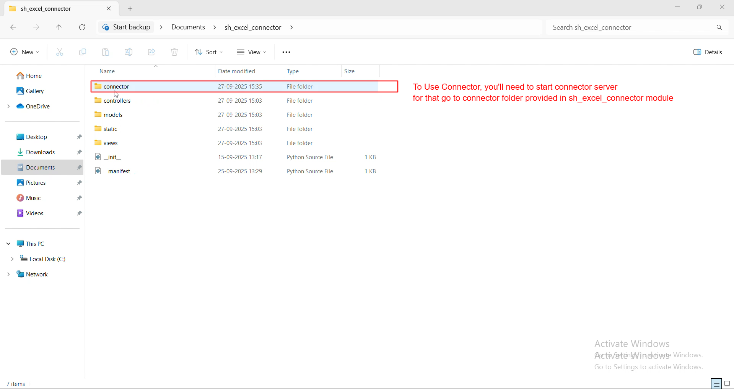The height and width of the screenshot is (389, 734).
Task: Click the Copy icon in toolbar
Action: 83,52
